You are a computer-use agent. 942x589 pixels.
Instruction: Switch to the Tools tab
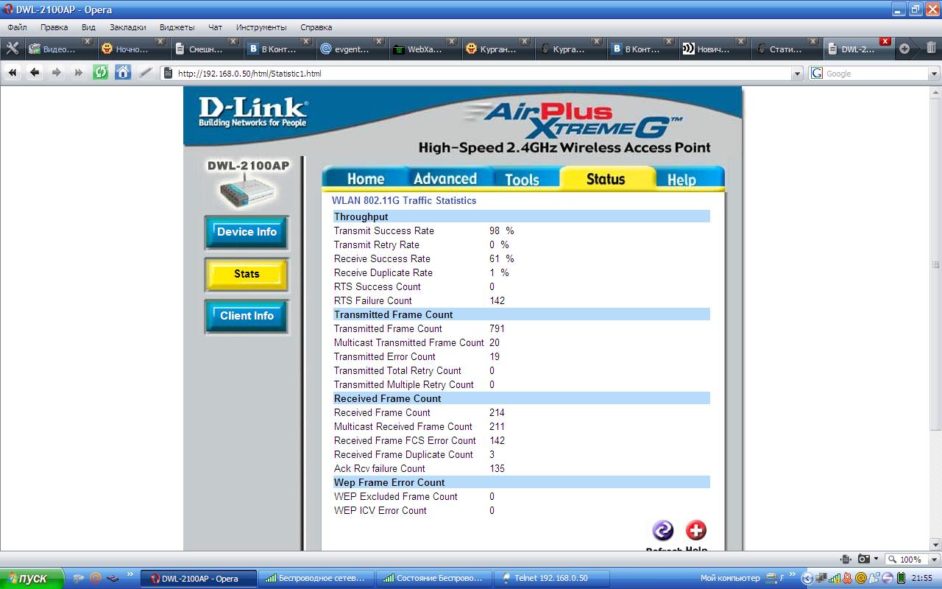click(522, 179)
